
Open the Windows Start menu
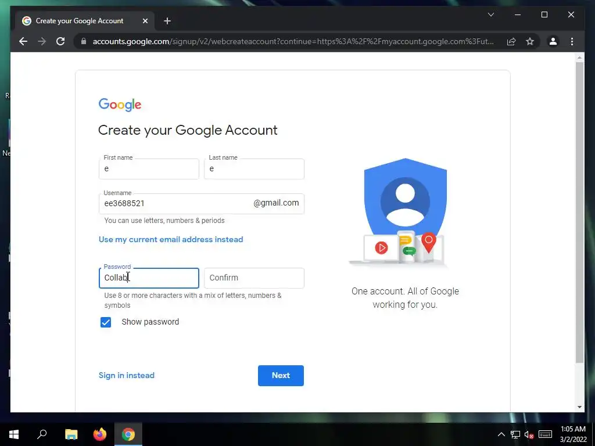pos(14,434)
